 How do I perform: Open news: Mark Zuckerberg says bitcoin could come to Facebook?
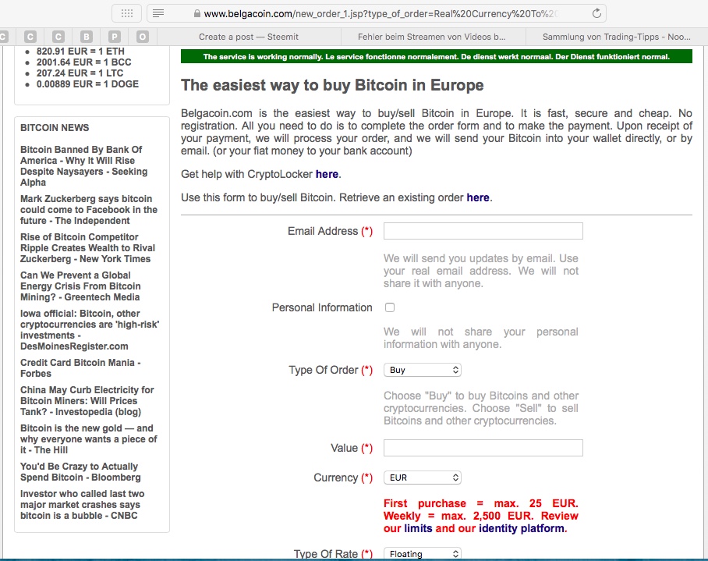pos(89,210)
